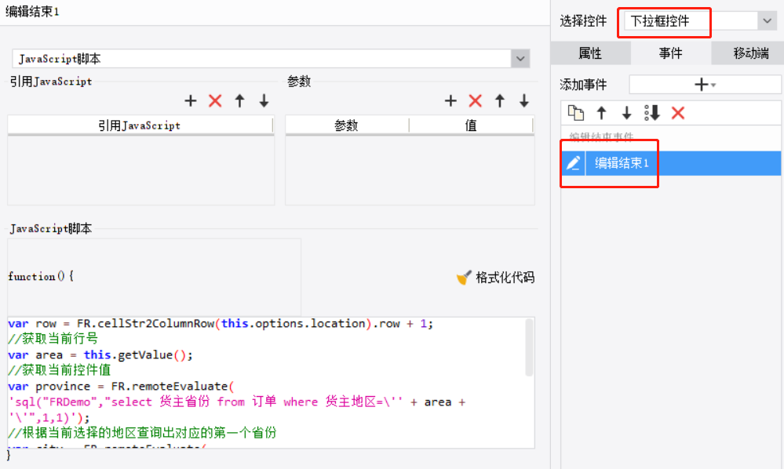Viewport: 784px width, 469px height.
Task: Move referenced JavaScript entry down
Action: pos(264,101)
